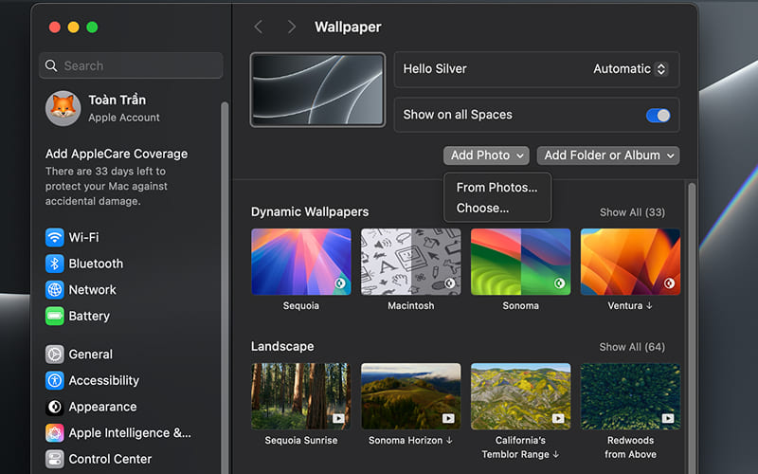Click dynamic badge on Macintosh wallpaper
This screenshot has height=474, width=758.
coord(449,283)
